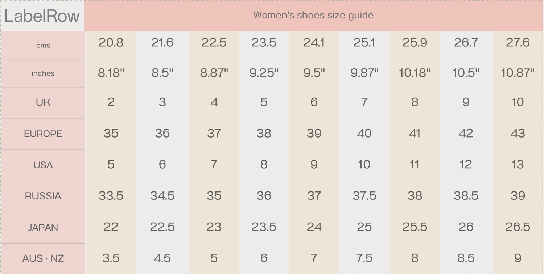Select the 27.6 cms value
This screenshot has height=274, width=544.
coord(518,43)
